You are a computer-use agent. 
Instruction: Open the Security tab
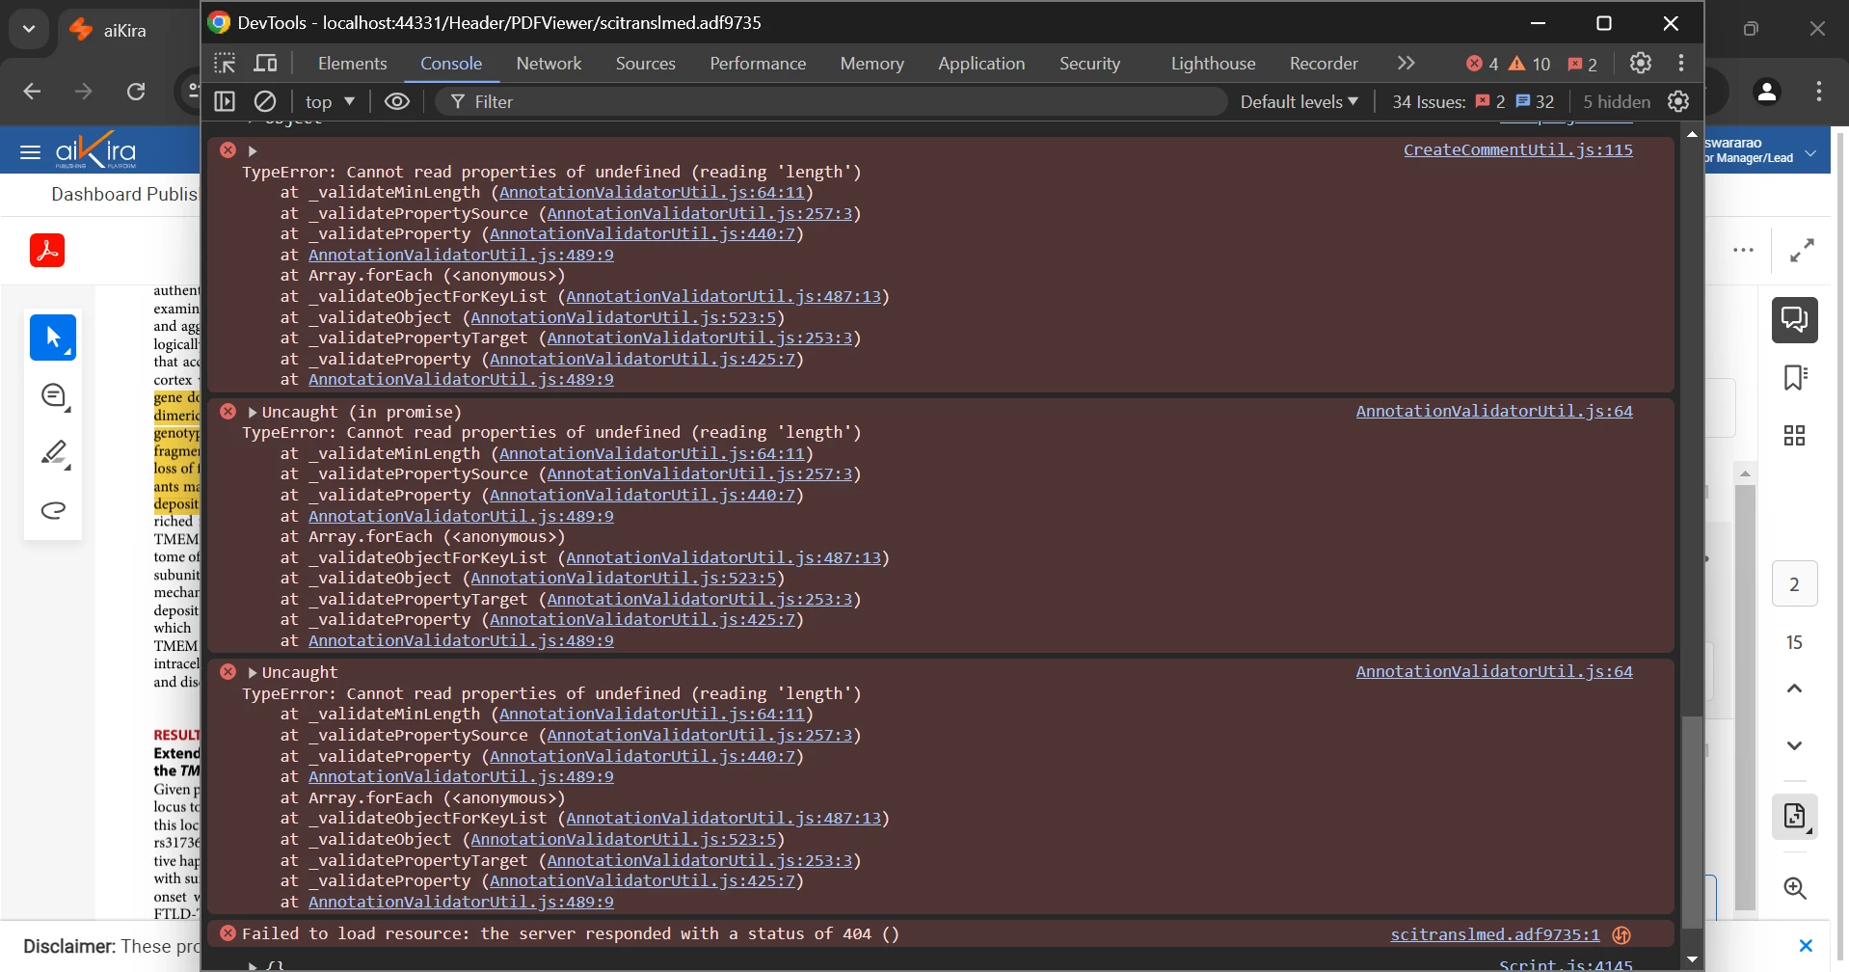(1089, 64)
